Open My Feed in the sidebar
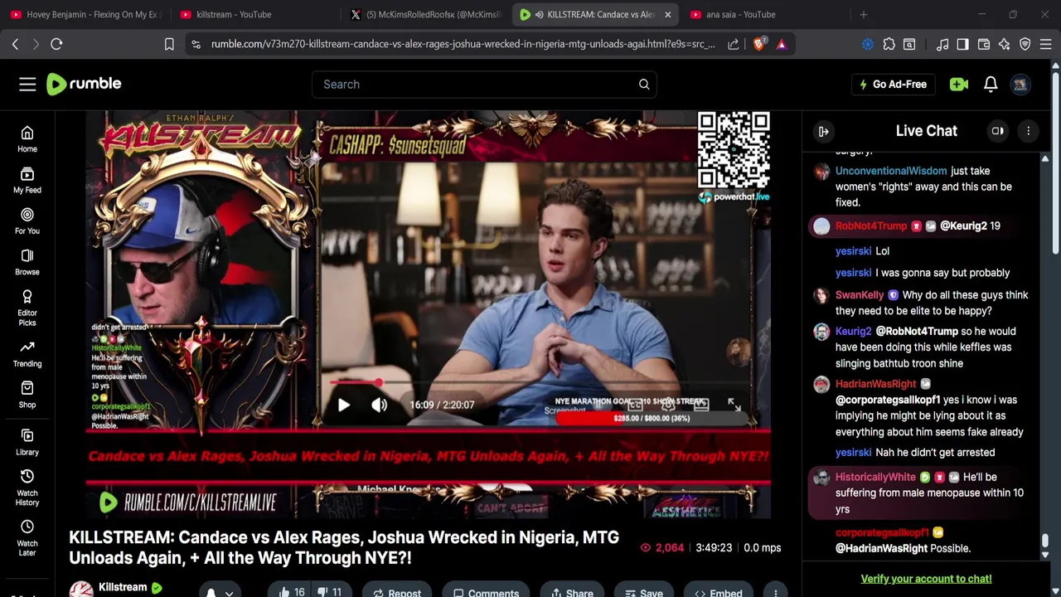This screenshot has height=597, width=1061. tap(27, 180)
